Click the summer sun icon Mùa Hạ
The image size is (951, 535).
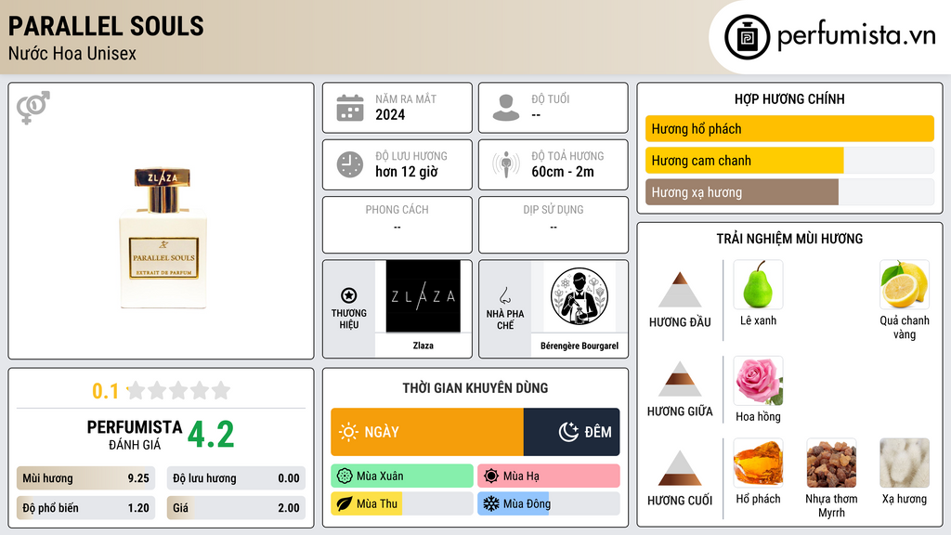click(x=491, y=476)
